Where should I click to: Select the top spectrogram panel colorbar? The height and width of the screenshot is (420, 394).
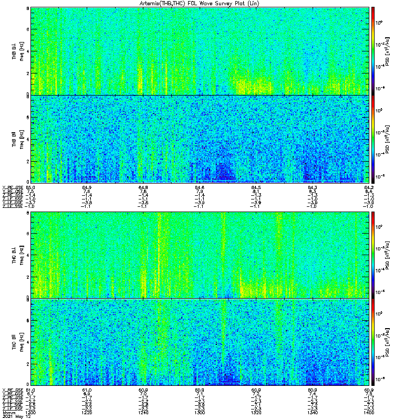click(x=373, y=51)
